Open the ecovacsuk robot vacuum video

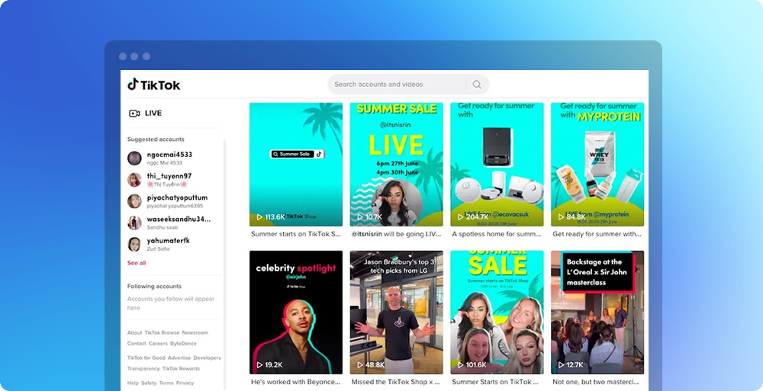coord(497,165)
